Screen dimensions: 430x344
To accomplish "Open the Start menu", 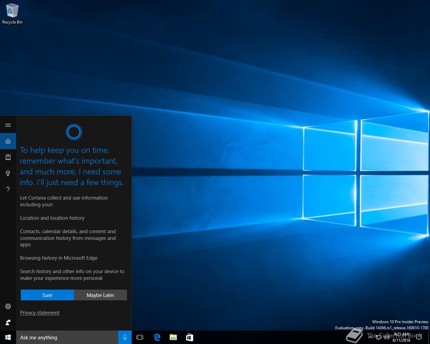I will (8, 337).
